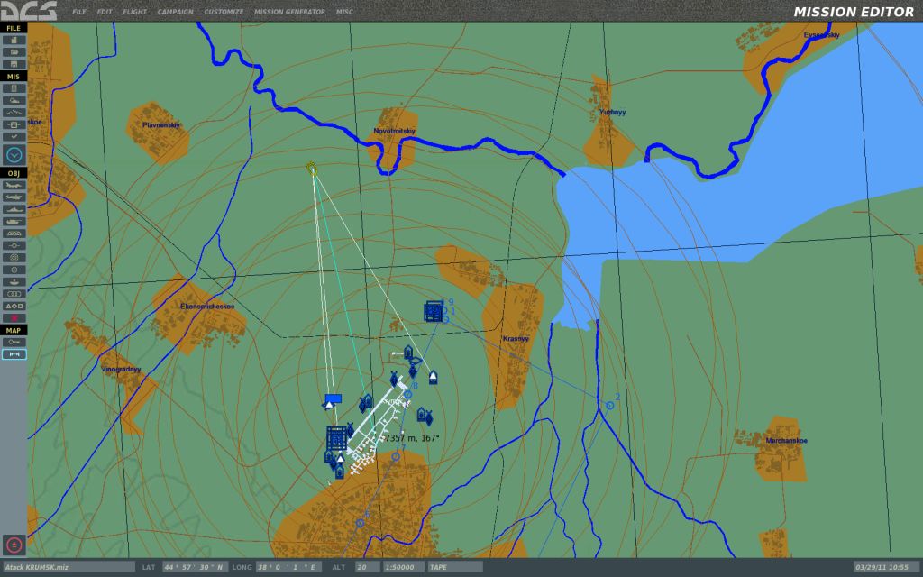Click the map scale field 1:50000
Viewport: 923px width, 577px height.
pos(403,567)
